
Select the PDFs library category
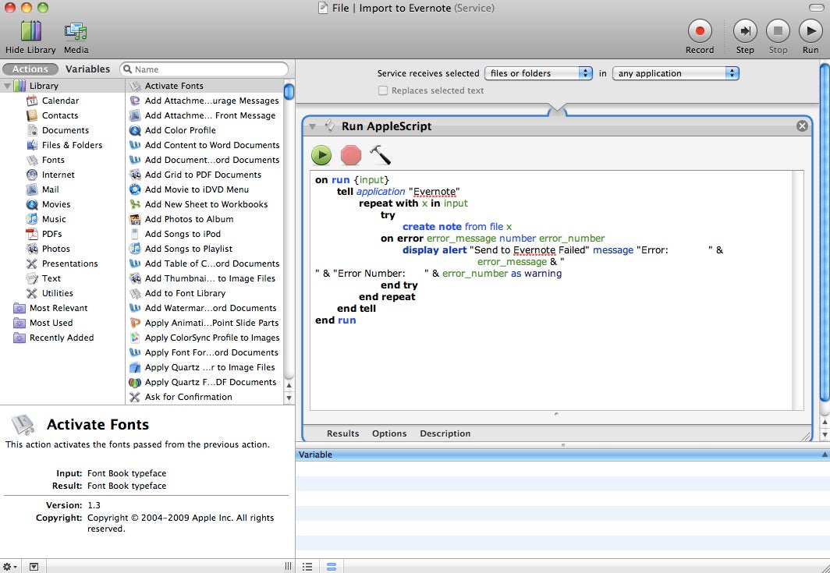pyautogui.click(x=51, y=234)
